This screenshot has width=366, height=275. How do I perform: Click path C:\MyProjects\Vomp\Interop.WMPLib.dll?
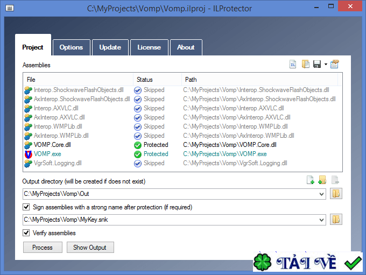click(x=235, y=126)
